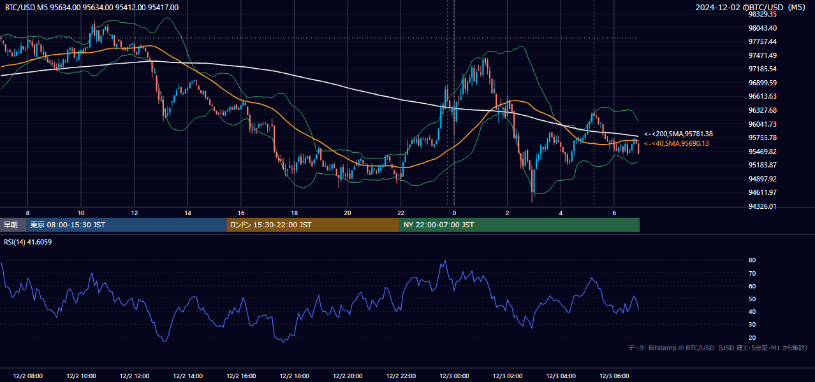The width and height of the screenshot is (815, 382).
Task: Click the "12/2 08:00" time axis label
Action: pyautogui.click(x=28, y=376)
